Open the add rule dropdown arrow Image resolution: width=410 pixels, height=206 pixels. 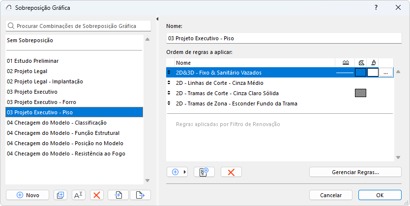[185, 172]
